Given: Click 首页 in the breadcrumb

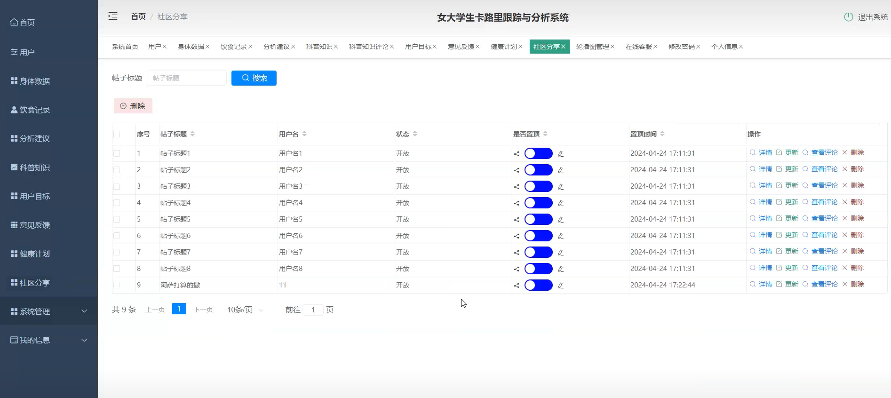Looking at the screenshot, I should pos(138,16).
